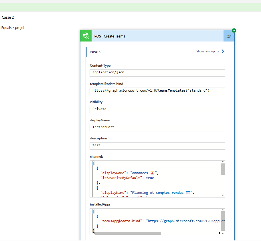
Task: Click the channels scrollbar up arrow
Action: click(x=223, y=162)
